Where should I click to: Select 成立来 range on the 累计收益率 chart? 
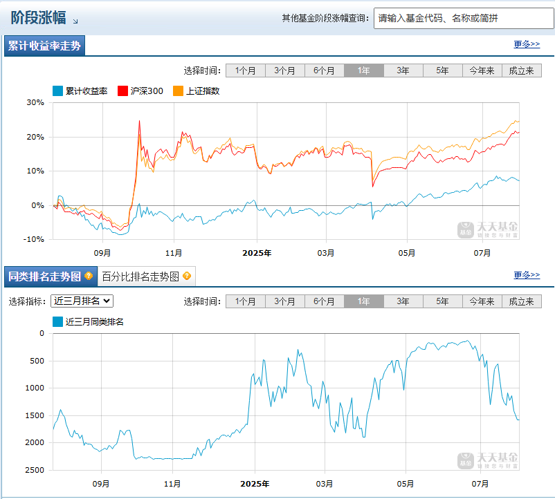522,70
